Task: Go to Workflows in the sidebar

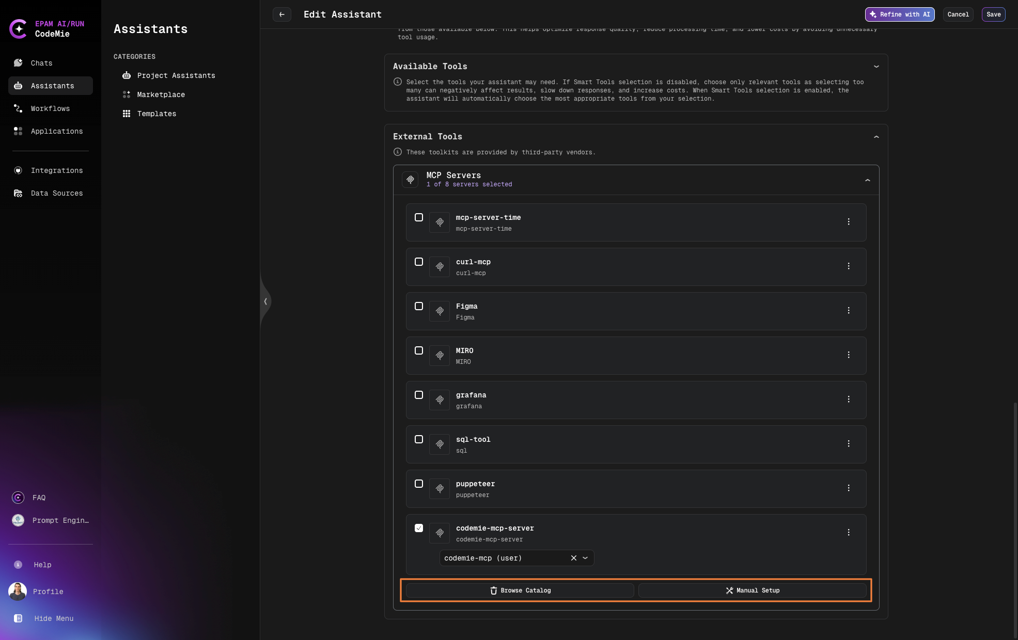Action: click(50, 108)
